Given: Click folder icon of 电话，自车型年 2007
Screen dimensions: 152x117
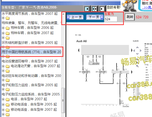Looking at the screenshot, I should [x=8, y=99].
